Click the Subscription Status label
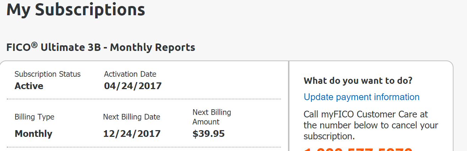Image resolution: width=467 pixels, height=151 pixels. point(48,74)
